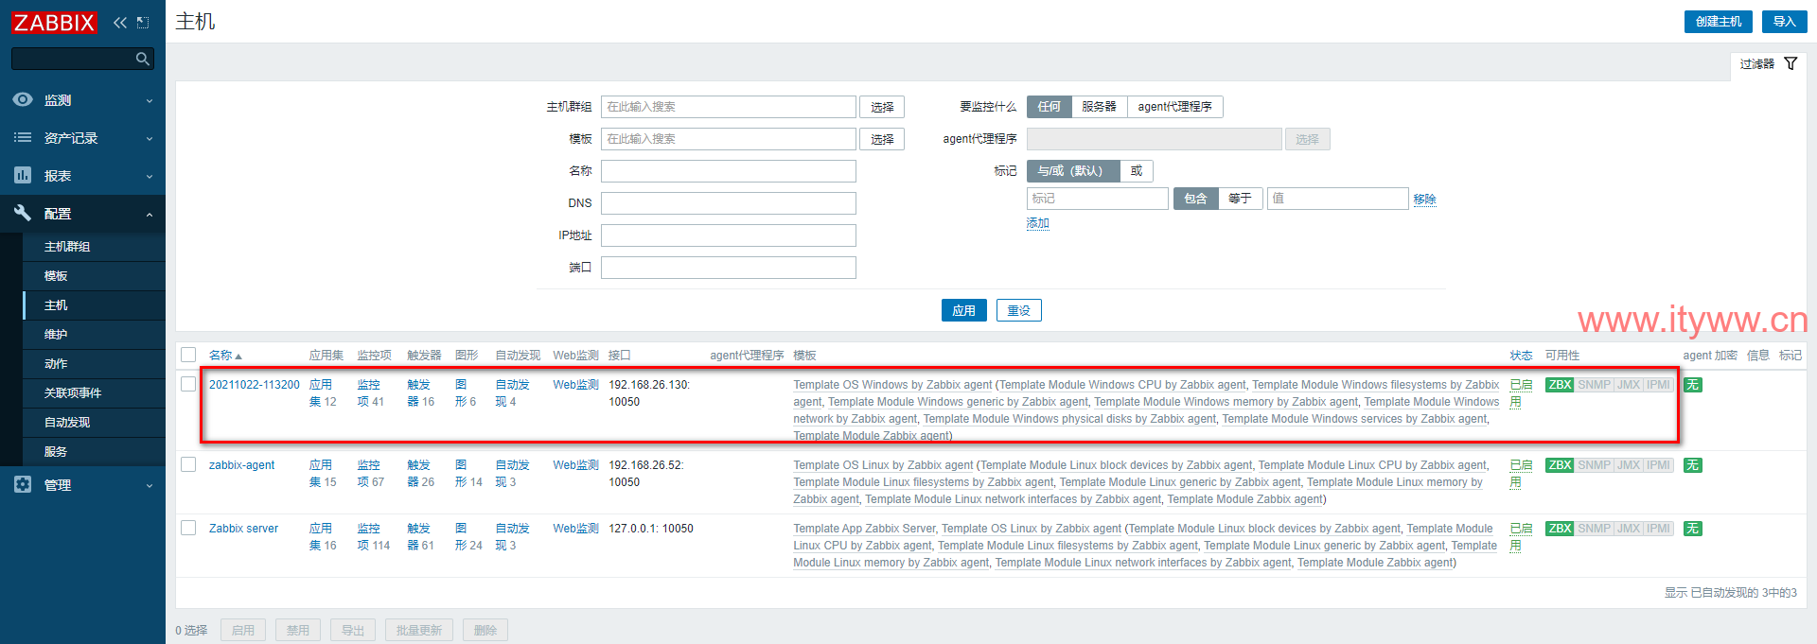Expand chevron next to 监测
This screenshot has height=644, width=1817.
click(x=150, y=101)
